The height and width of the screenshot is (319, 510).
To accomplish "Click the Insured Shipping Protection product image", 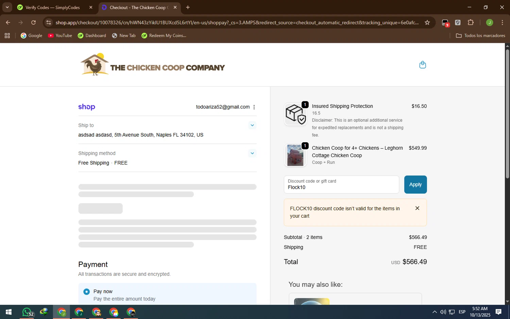I will 295,114.
